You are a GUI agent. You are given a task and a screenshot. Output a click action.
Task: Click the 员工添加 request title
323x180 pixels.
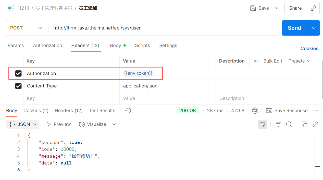(x=88, y=8)
